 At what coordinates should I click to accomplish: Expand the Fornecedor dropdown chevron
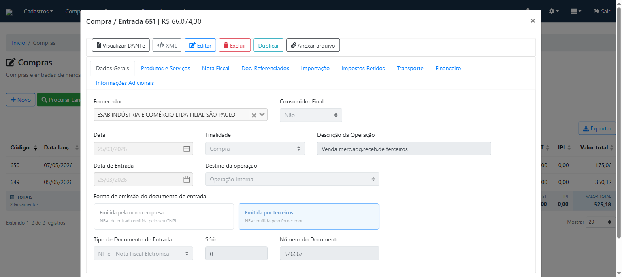[262, 115]
